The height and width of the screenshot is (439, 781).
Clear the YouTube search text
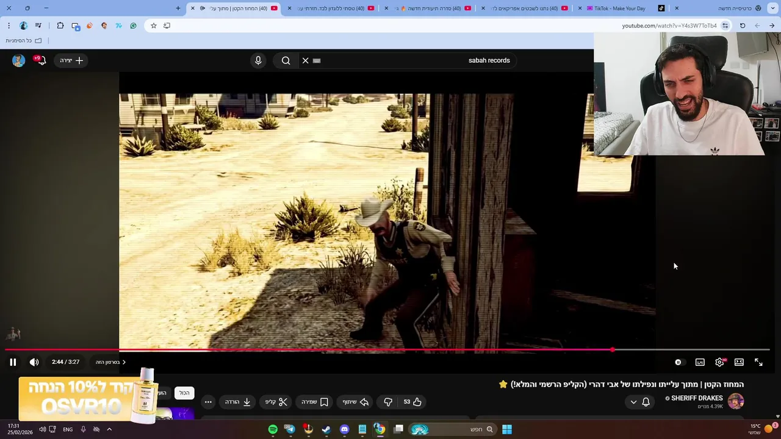point(306,60)
